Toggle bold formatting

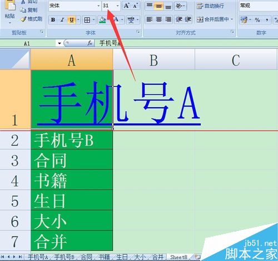[x=53, y=19]
